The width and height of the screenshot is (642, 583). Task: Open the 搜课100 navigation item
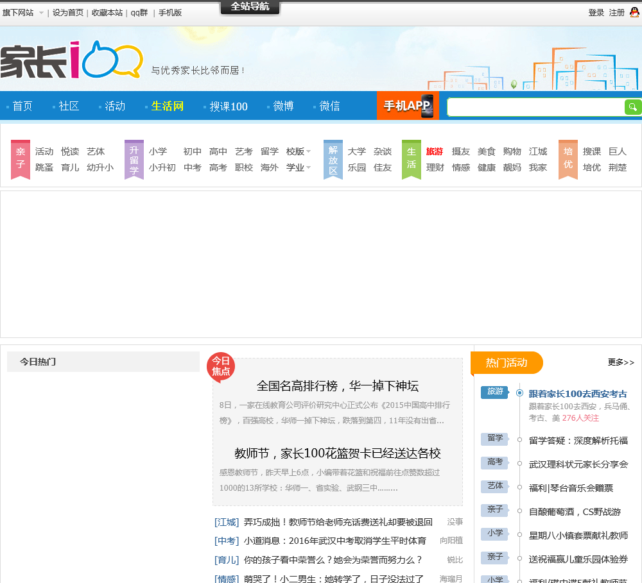(228, 106)
